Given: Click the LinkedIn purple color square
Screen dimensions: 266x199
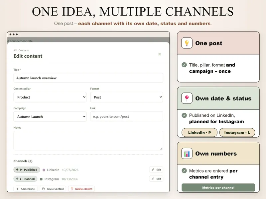Looking at the screenshot, I should tap(44, 170).
